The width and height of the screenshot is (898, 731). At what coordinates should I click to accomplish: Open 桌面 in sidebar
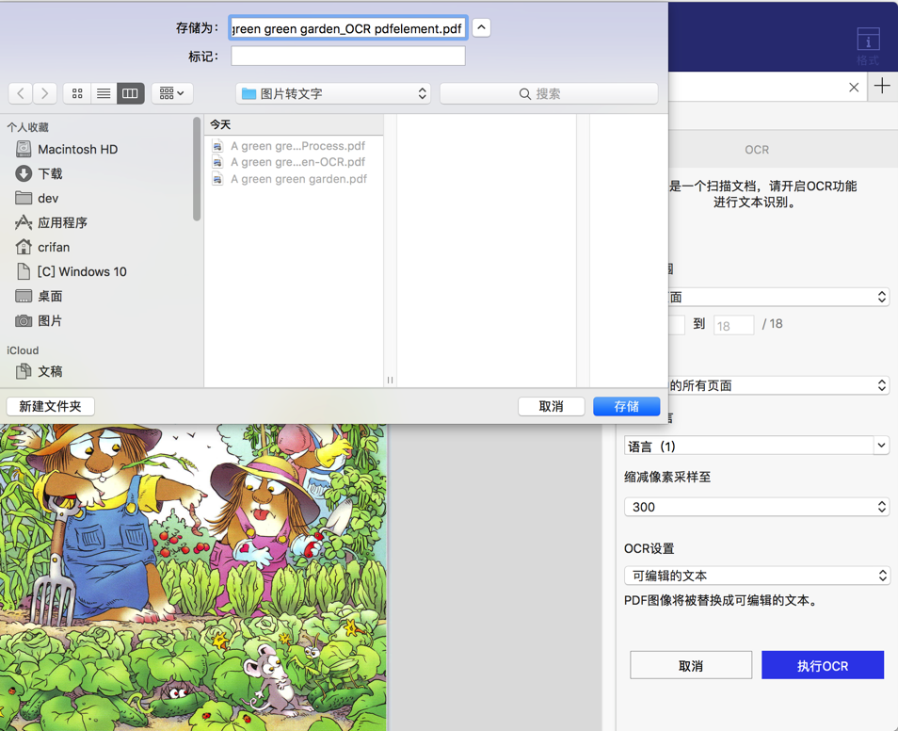(50, 297)
